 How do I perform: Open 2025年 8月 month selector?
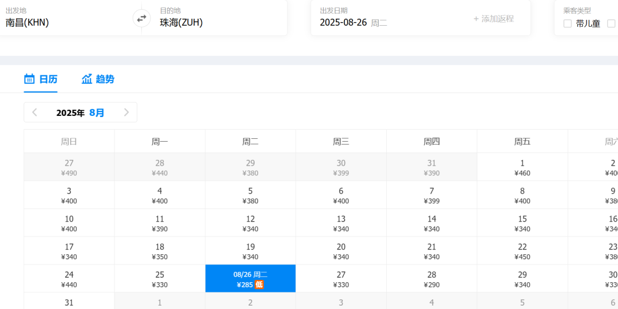click(81, 113)
